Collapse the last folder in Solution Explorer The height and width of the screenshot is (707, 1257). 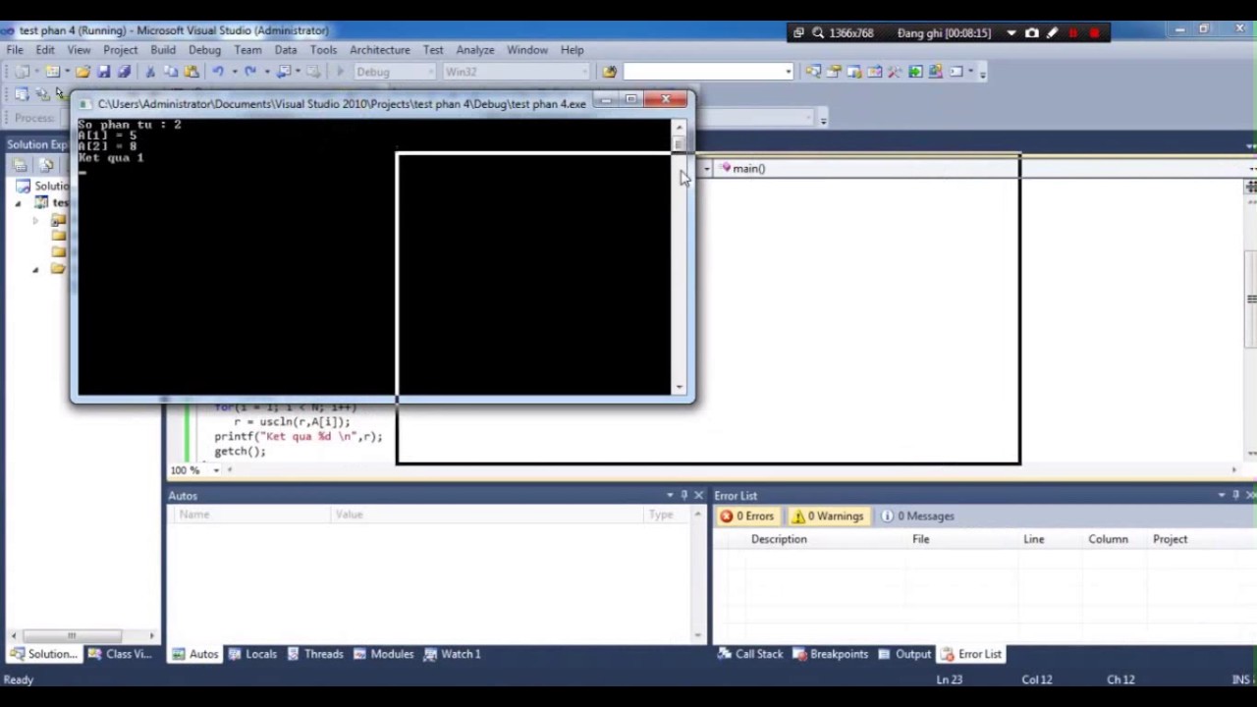35,269
